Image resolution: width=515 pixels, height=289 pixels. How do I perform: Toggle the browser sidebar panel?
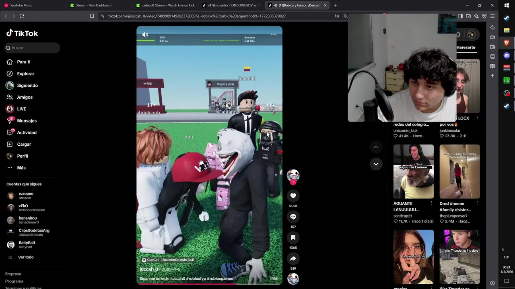click(x=460, y=16)
